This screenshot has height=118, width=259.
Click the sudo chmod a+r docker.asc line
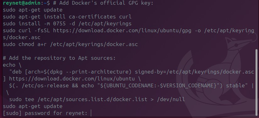click(x=70, y=44)
